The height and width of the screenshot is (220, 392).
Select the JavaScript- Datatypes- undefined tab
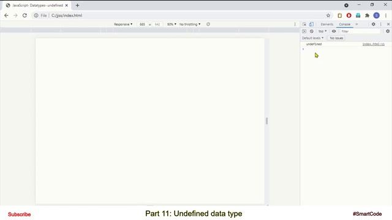[x=37, y=5]
